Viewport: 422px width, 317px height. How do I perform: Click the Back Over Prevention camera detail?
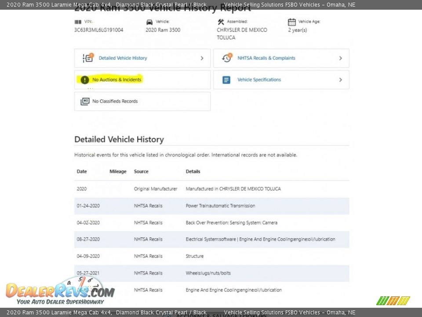pyautogui.click(x=232, y=223)
